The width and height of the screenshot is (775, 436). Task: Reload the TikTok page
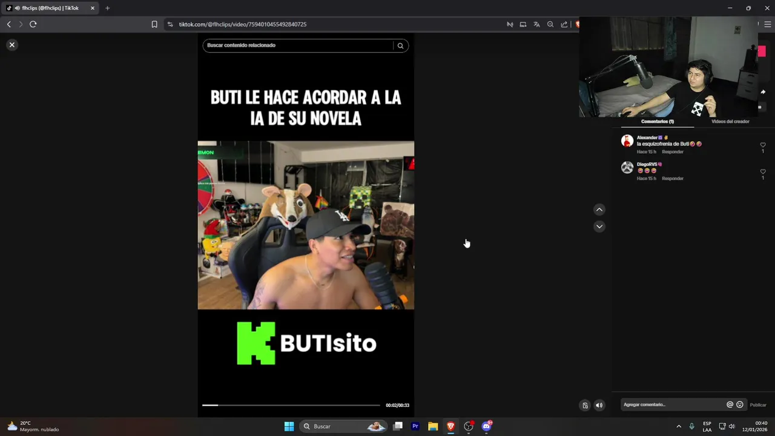(33, 24)
